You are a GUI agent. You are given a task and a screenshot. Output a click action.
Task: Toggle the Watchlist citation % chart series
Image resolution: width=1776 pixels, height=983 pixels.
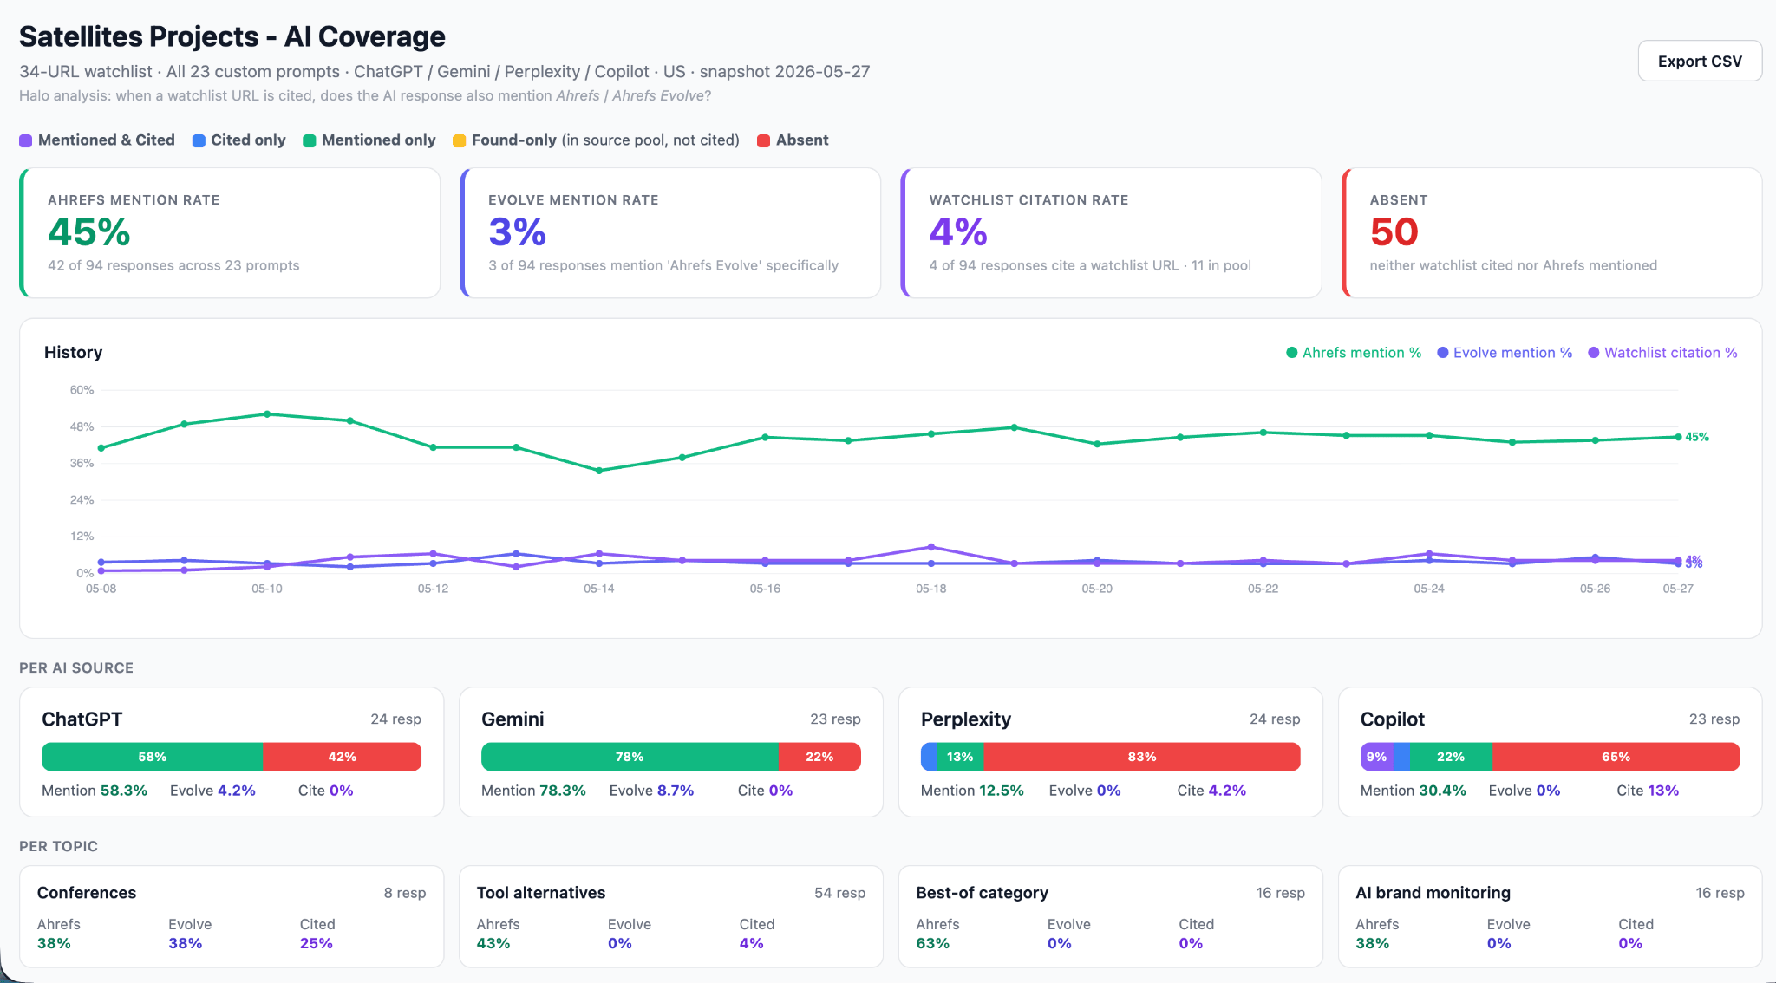click(1662, 353)
